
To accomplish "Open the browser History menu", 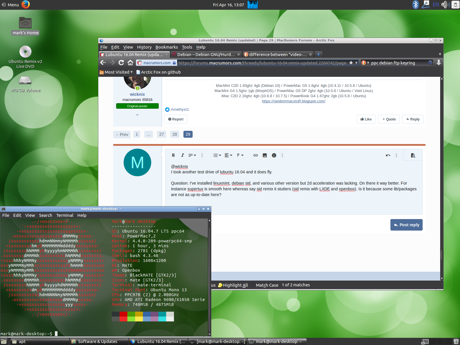I will (x=144, y=47).
